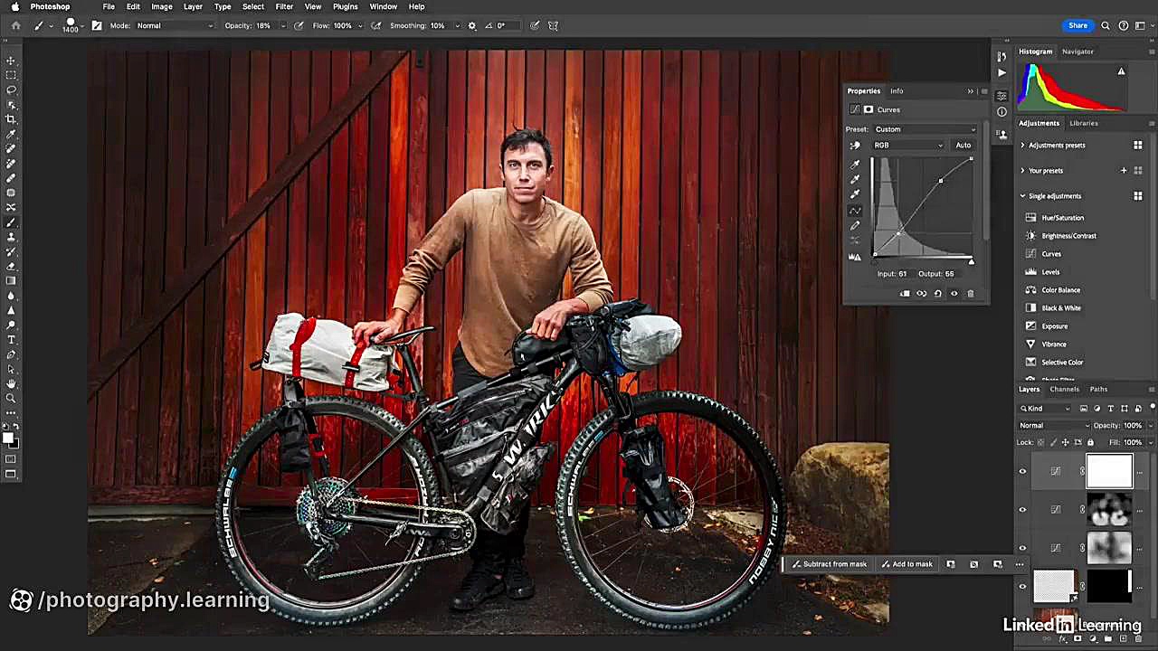
Task: Pick the Hand tool
Action: tap(11, 384)
